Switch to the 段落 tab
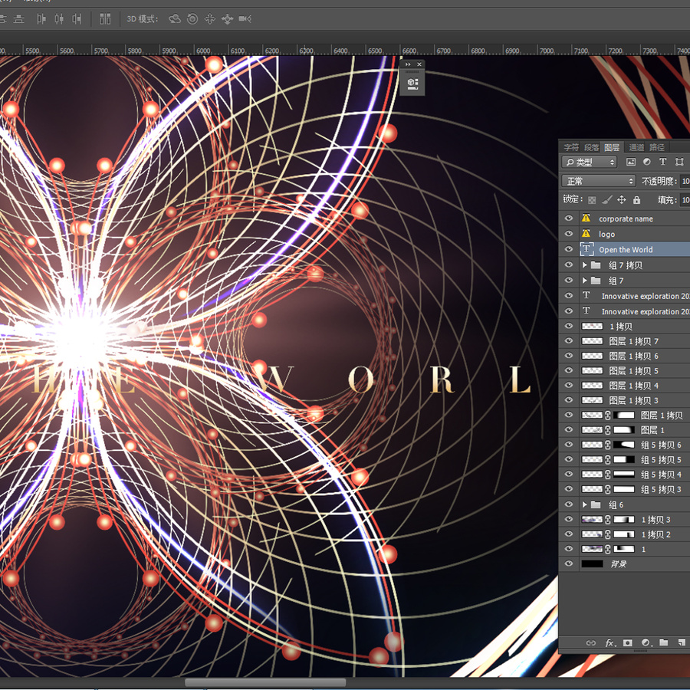 click(x=591, y=147)
